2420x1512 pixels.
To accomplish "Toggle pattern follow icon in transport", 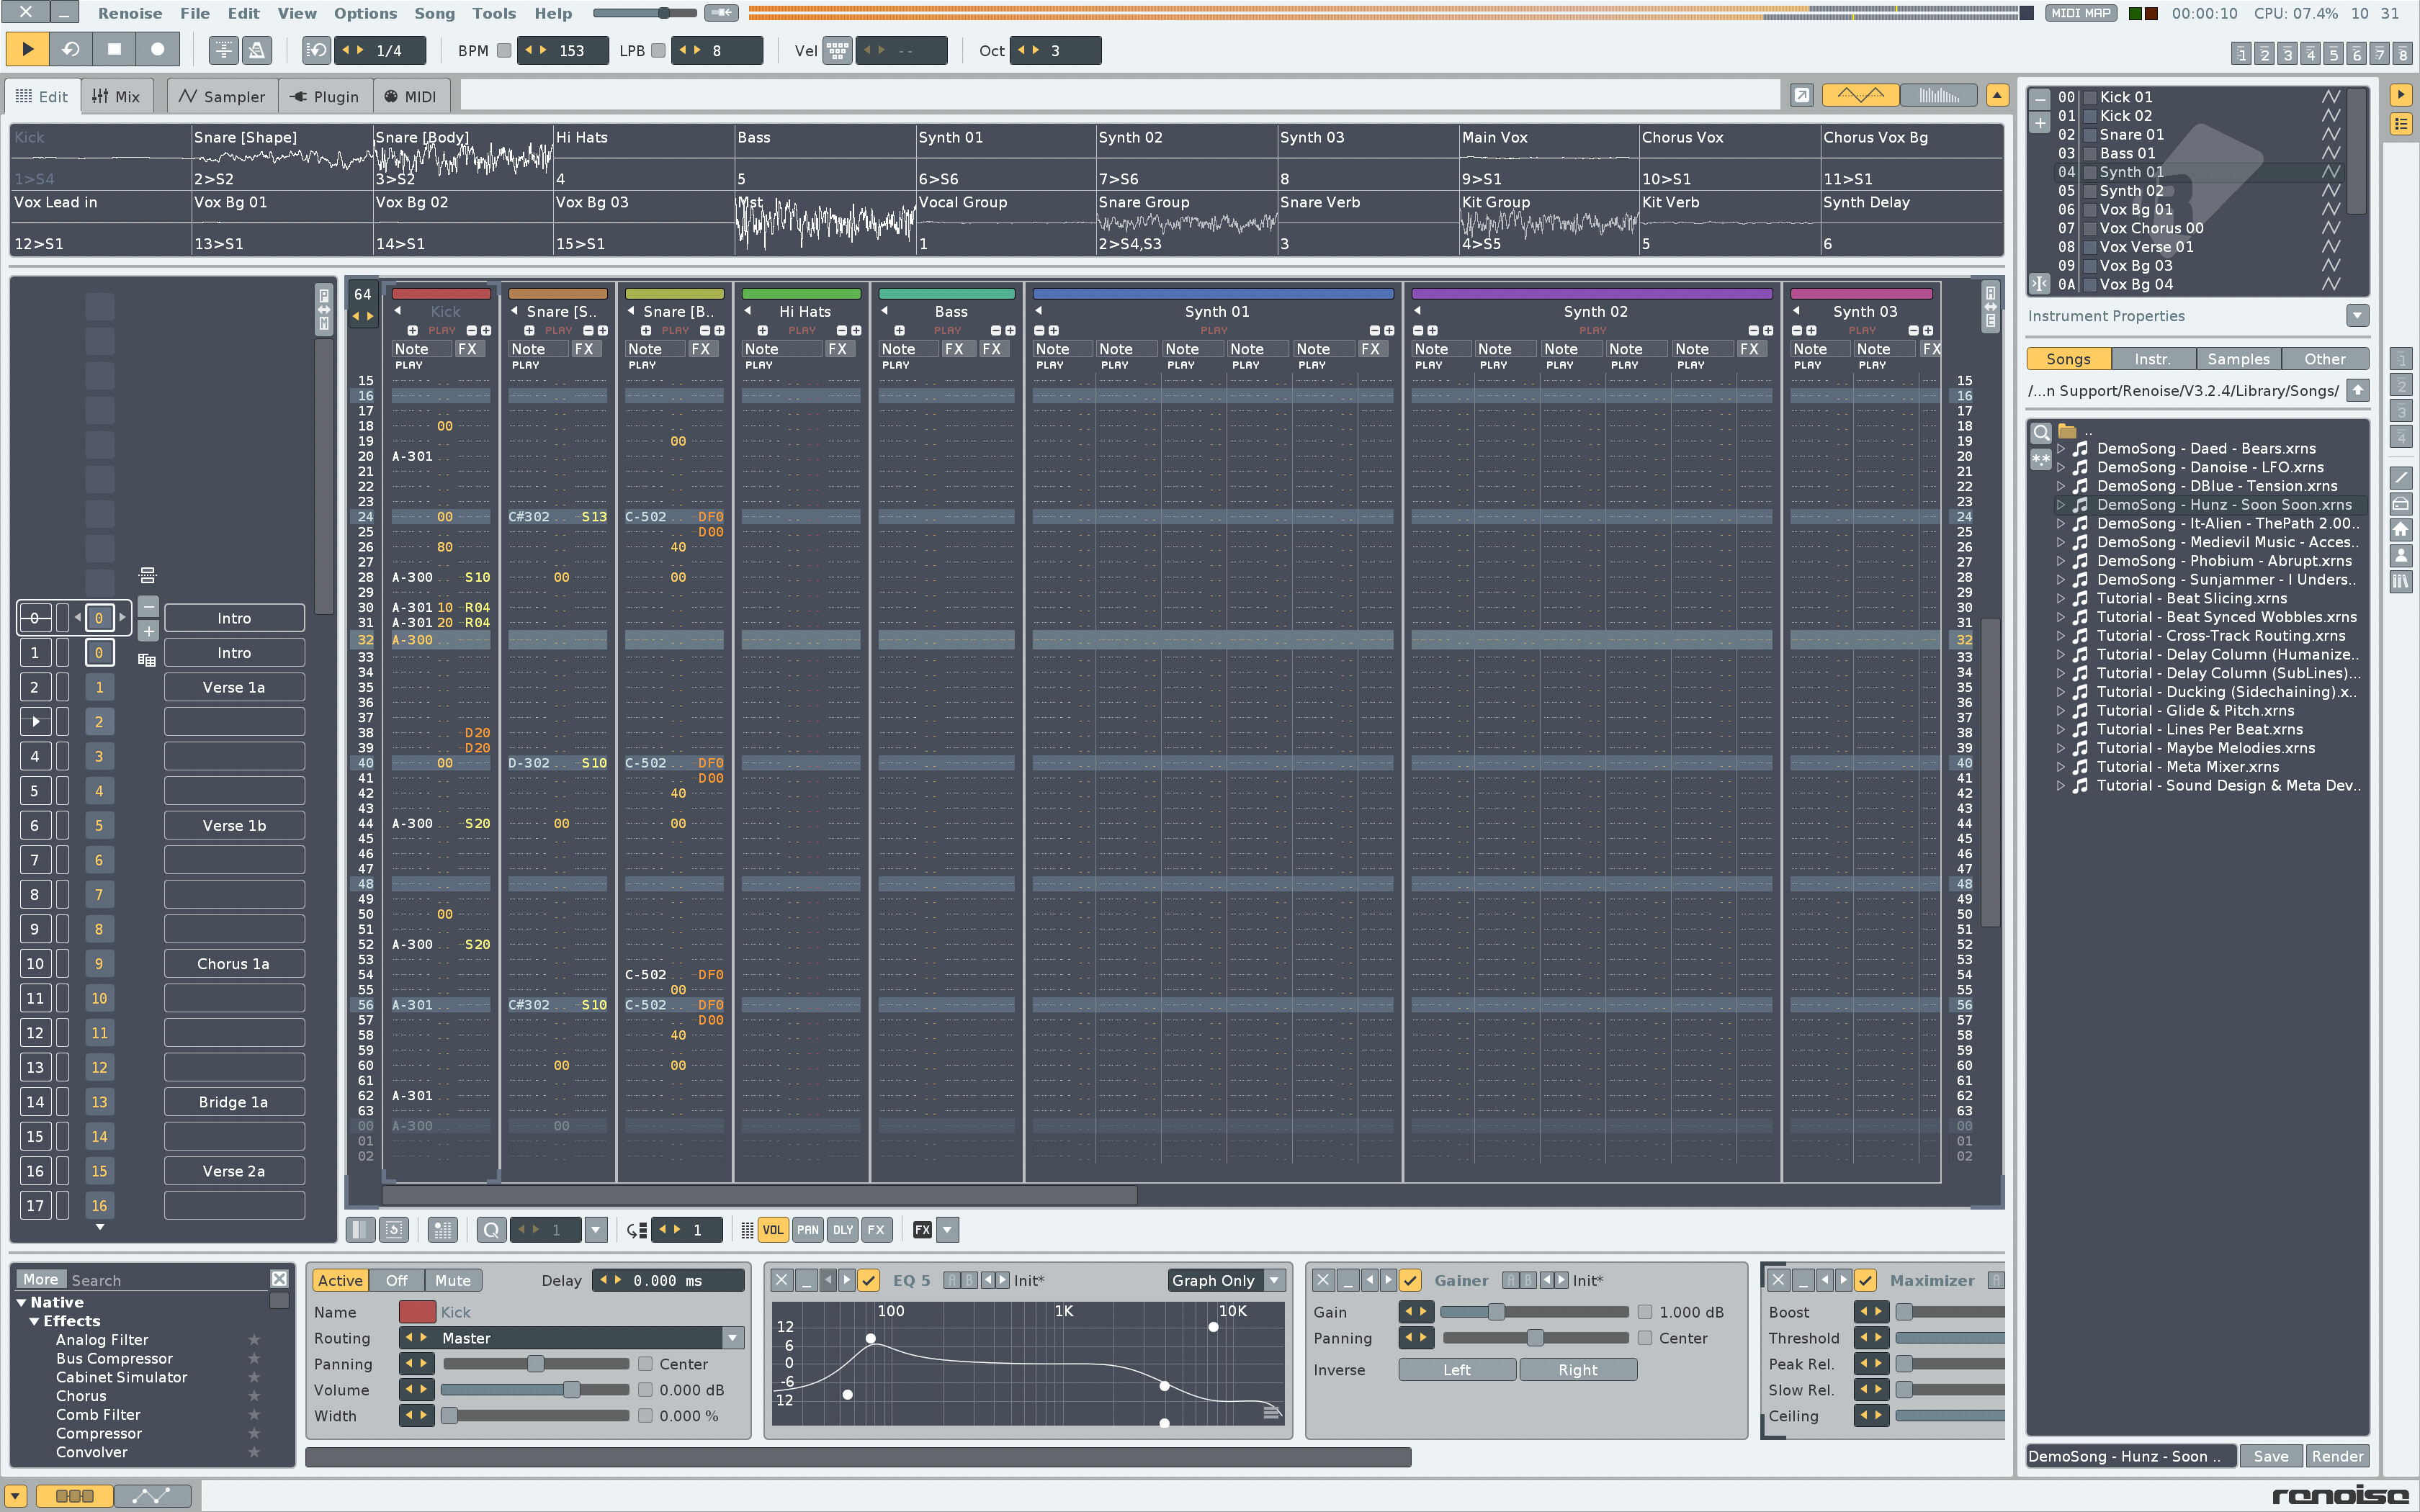I will pyautogui.click(x=224, y=50).
